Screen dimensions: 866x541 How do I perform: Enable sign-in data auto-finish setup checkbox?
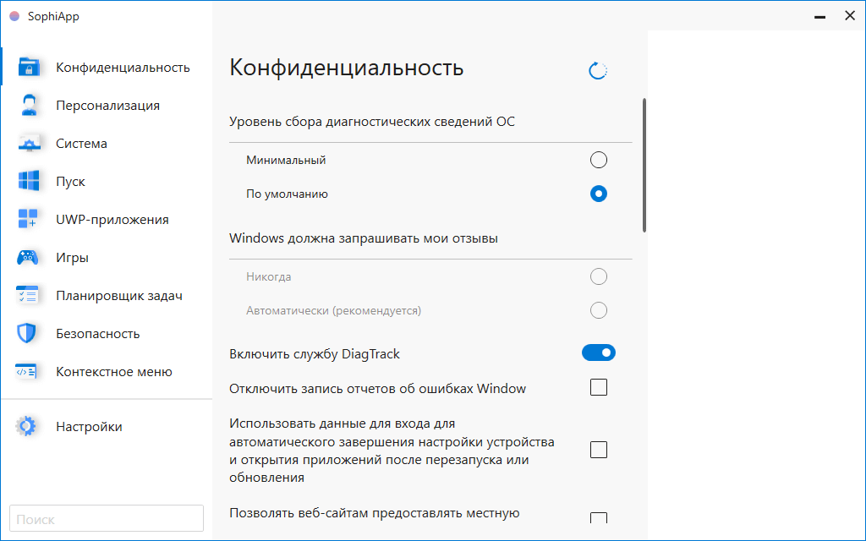pyautogui.click(x=599, y=450)
